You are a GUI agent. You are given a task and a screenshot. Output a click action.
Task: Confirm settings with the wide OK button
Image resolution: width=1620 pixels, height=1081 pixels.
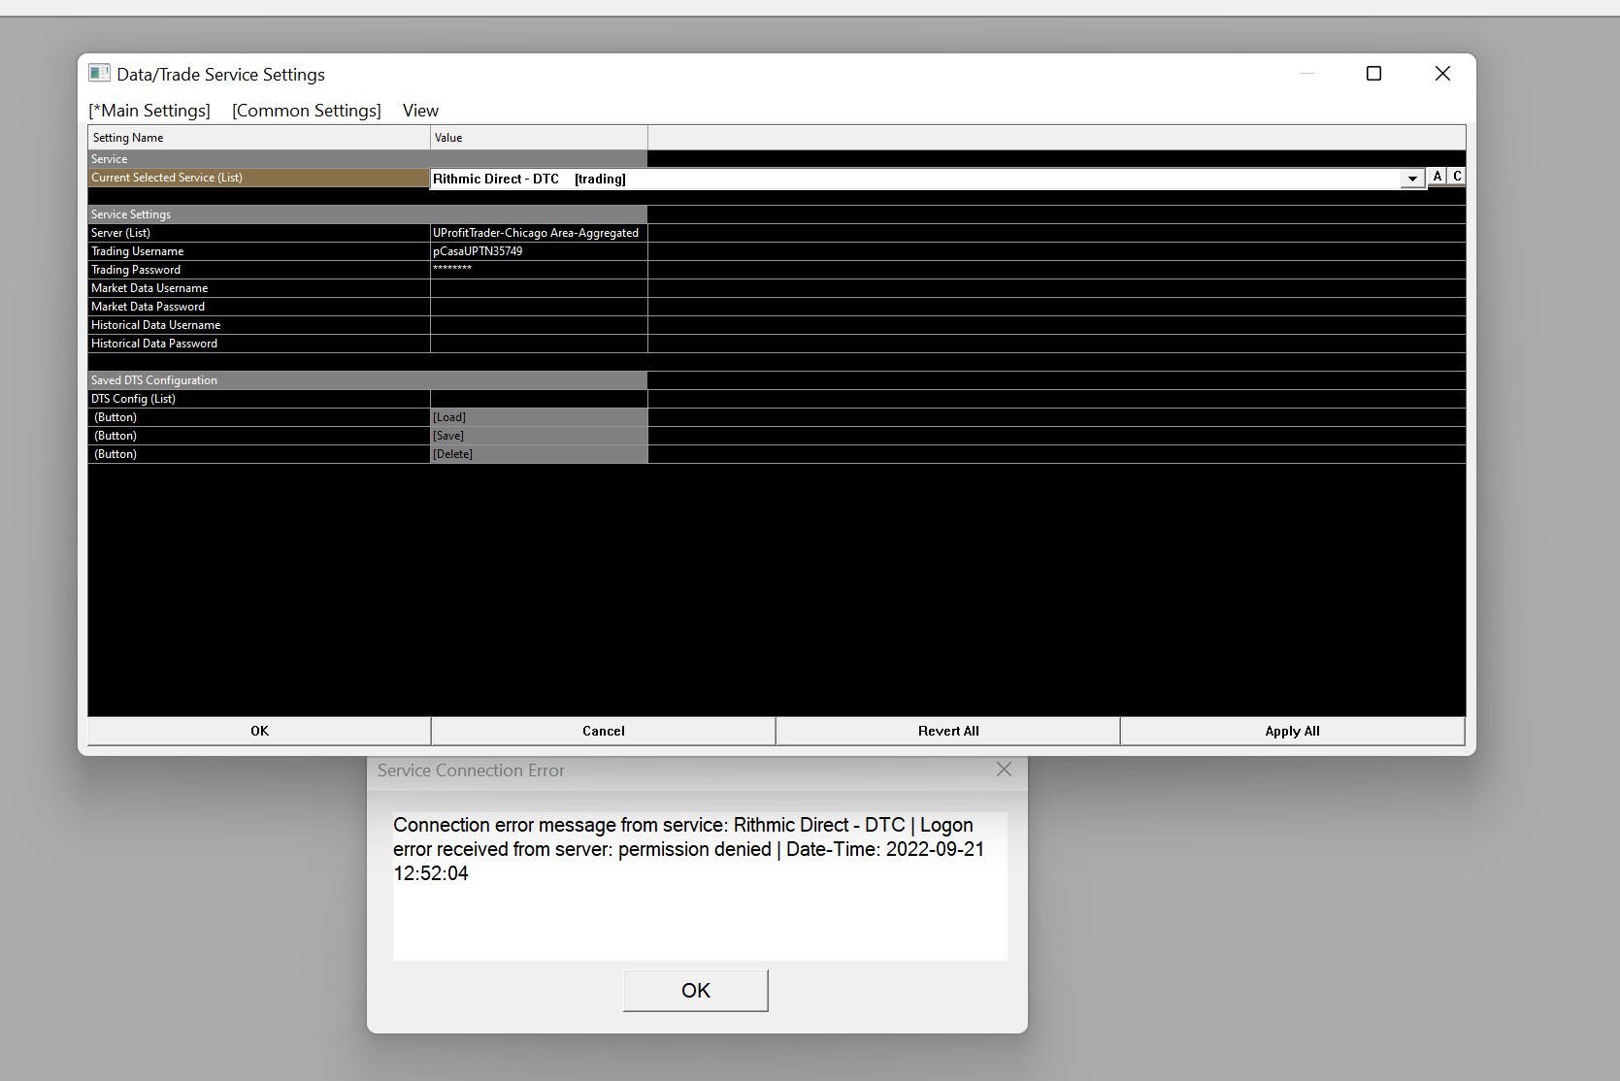click(x=259, y=731)
